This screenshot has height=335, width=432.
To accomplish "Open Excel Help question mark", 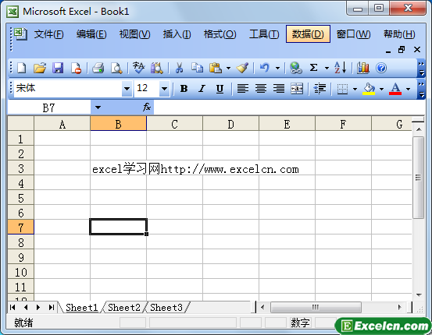I will (x=381, y=68).
